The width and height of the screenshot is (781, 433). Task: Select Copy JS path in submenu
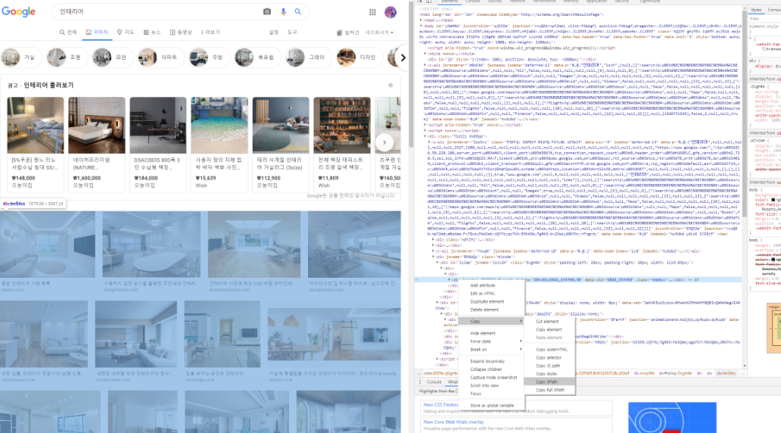click(x=550, y=366)
